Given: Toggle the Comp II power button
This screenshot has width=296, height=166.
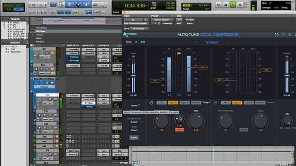Looking at the screenshot, I should tap(215, 103).
